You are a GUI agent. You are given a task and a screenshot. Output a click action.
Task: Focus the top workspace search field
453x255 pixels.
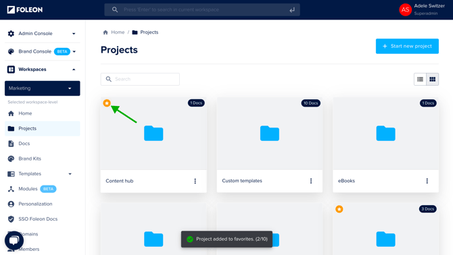coord(202,10)
